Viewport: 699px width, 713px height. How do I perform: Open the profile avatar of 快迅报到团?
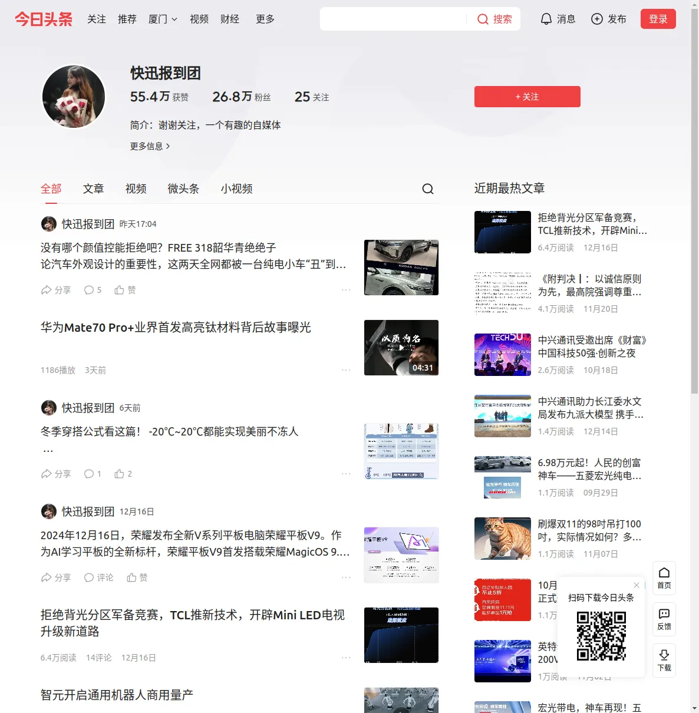click(74, 97)
